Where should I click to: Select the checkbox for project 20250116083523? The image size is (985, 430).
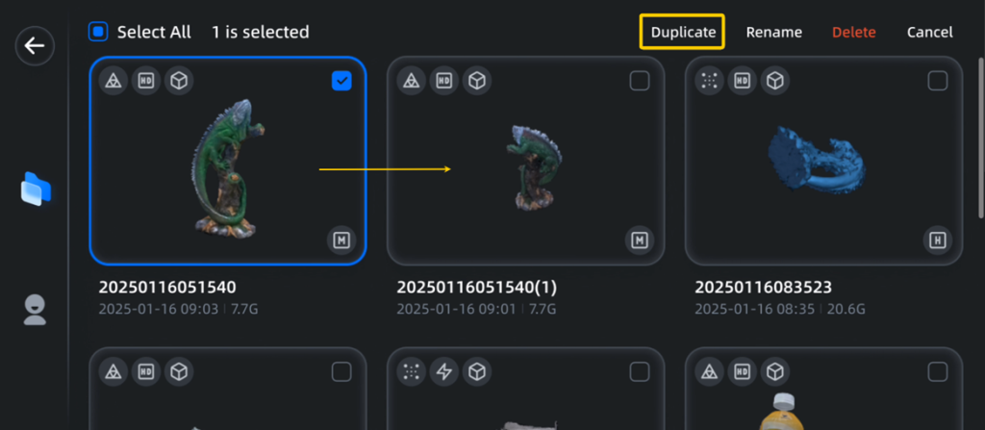[x=938, y=82]
